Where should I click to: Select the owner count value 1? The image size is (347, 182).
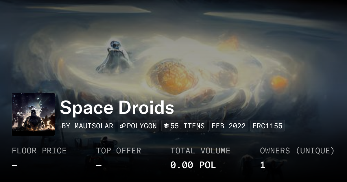263,165
